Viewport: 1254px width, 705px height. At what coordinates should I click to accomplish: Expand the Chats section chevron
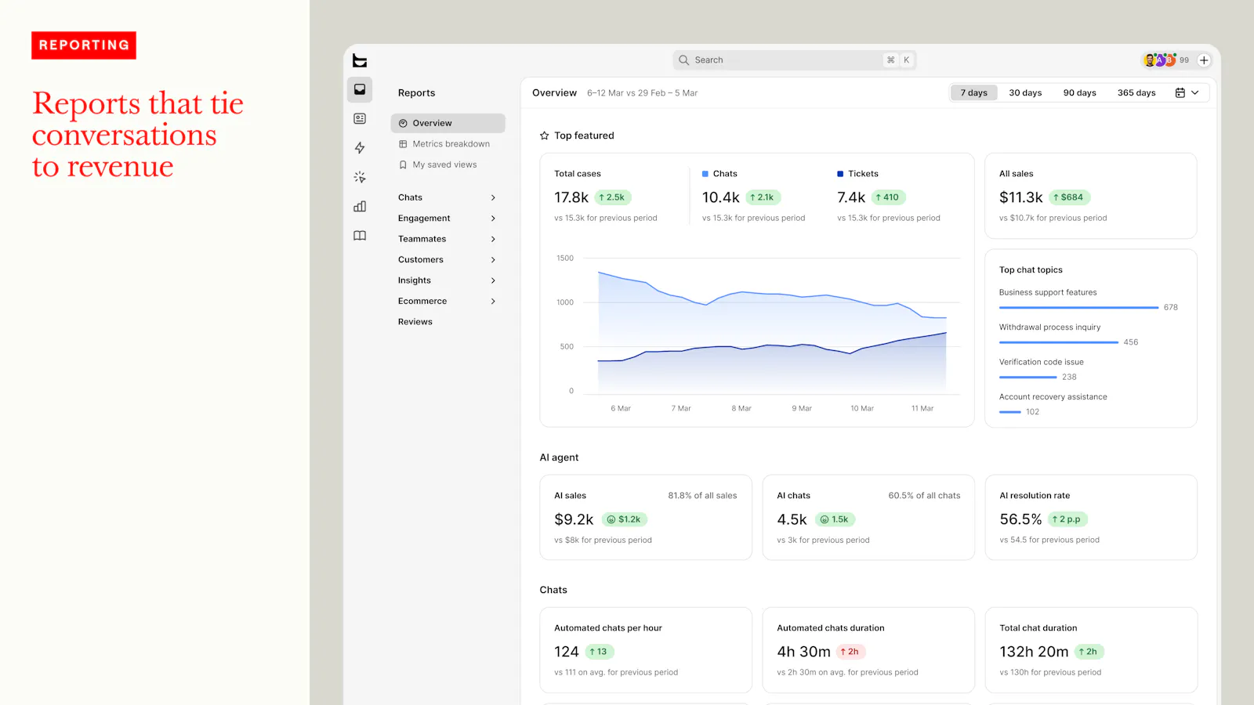tap(493, 197)
